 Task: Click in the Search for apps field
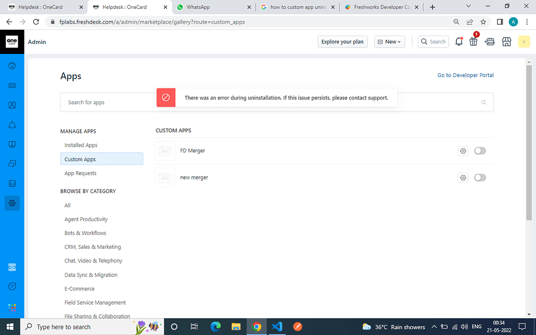pos(105,102)
